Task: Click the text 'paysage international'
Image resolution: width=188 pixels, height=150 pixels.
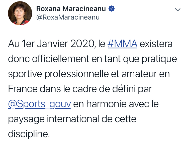Action: [x=54, y=119]
